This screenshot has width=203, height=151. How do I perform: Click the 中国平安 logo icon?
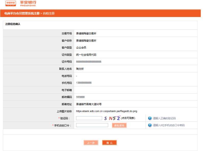(x=10, y=4)
